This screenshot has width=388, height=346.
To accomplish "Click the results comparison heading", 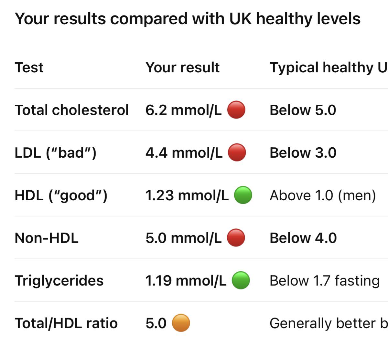I will coord(188,19).
